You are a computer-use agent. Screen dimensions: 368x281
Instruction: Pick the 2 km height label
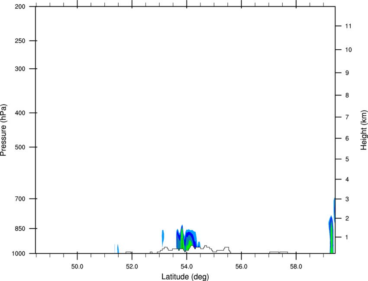point(347,218)
